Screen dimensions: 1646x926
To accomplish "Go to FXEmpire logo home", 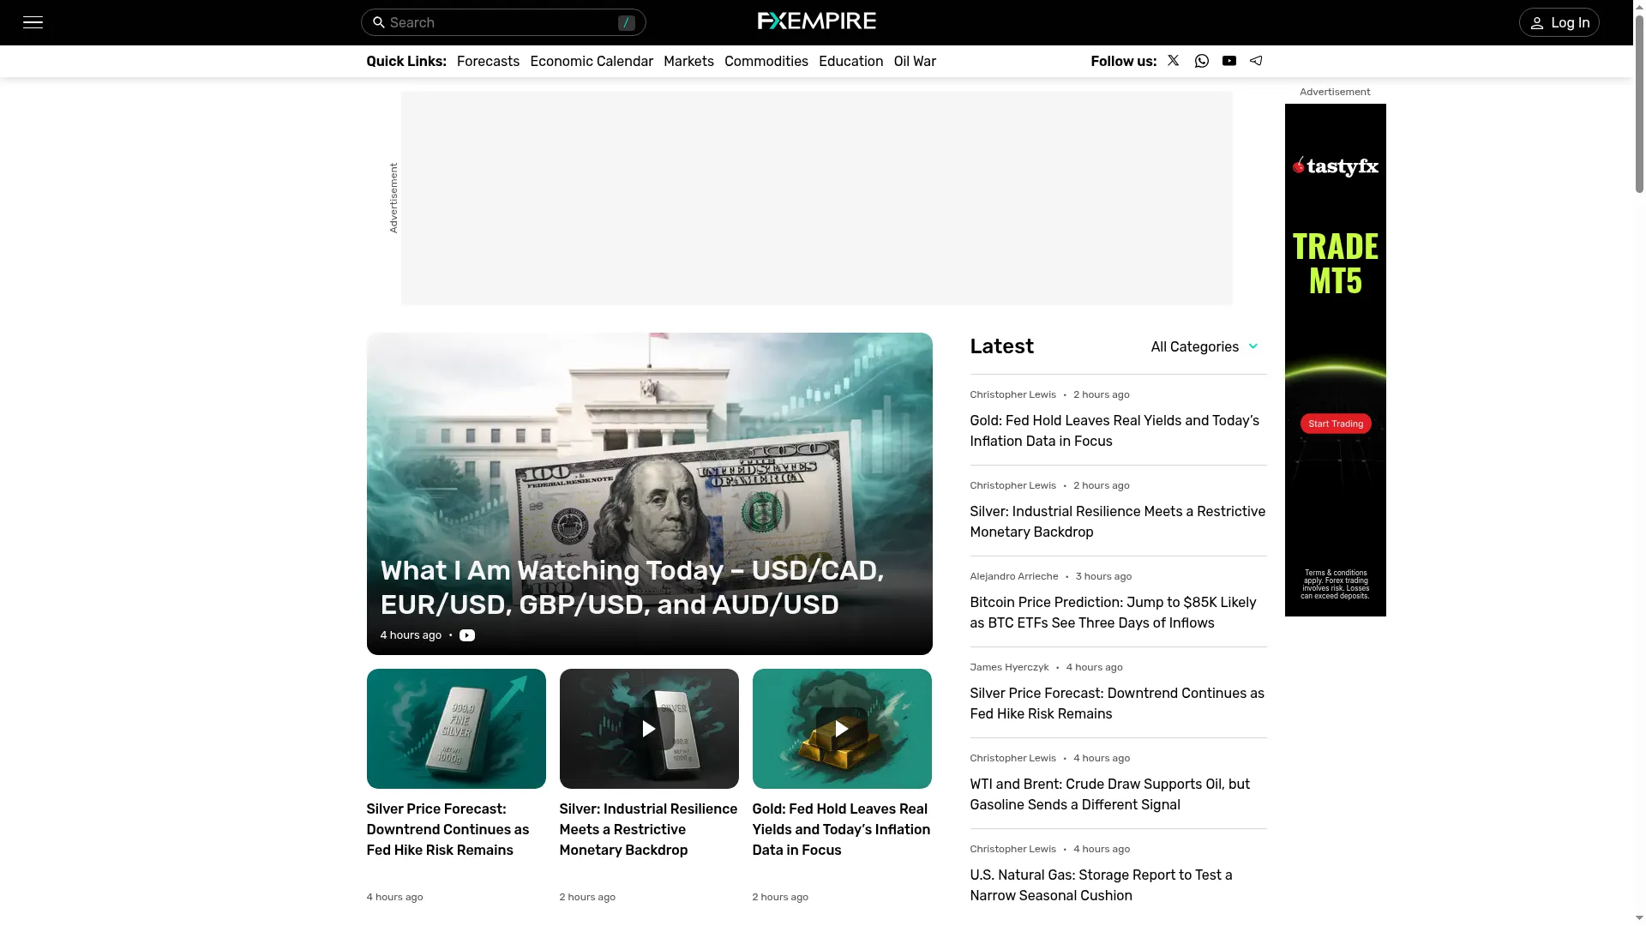I will click(x=816, y=21).
